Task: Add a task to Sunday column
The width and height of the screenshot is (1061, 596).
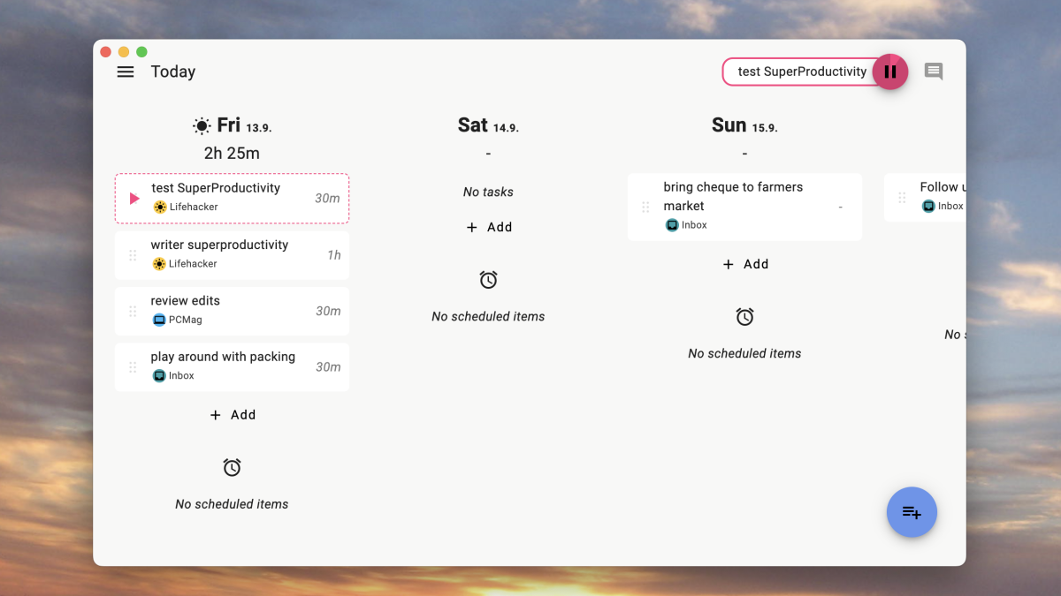Action: 745,264
